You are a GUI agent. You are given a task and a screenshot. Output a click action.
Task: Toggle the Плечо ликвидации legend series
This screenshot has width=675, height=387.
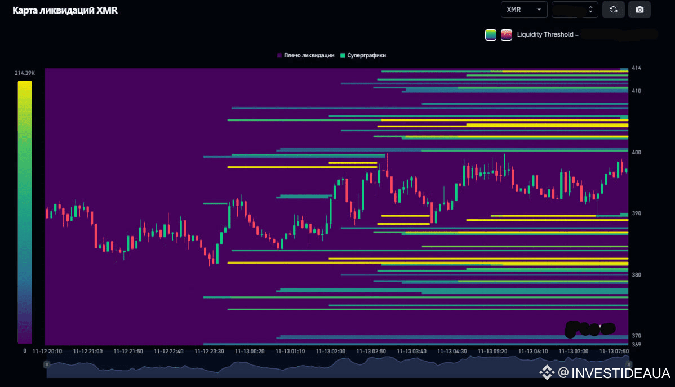pos(309,55)
